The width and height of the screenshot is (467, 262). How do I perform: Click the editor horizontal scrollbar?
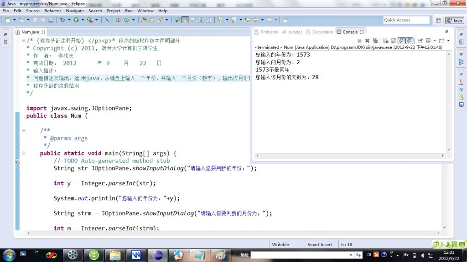[233, 233]
